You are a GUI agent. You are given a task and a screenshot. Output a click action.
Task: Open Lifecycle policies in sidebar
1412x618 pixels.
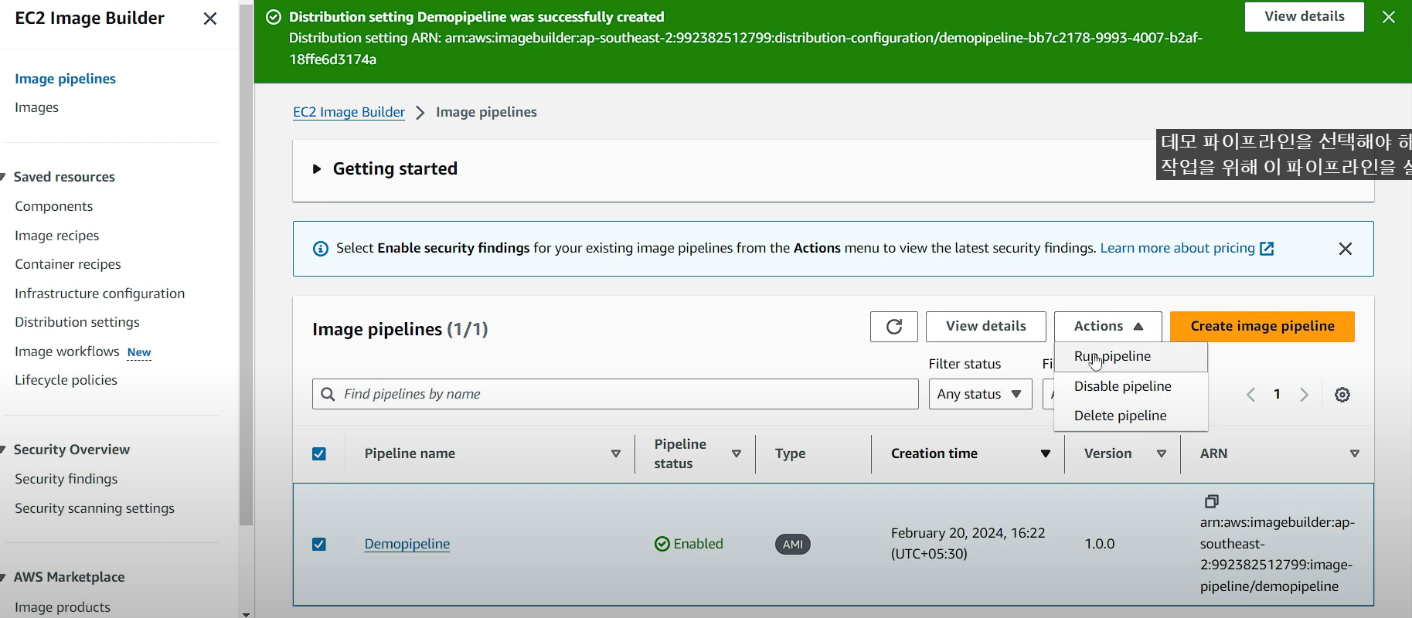pos(66,380)
